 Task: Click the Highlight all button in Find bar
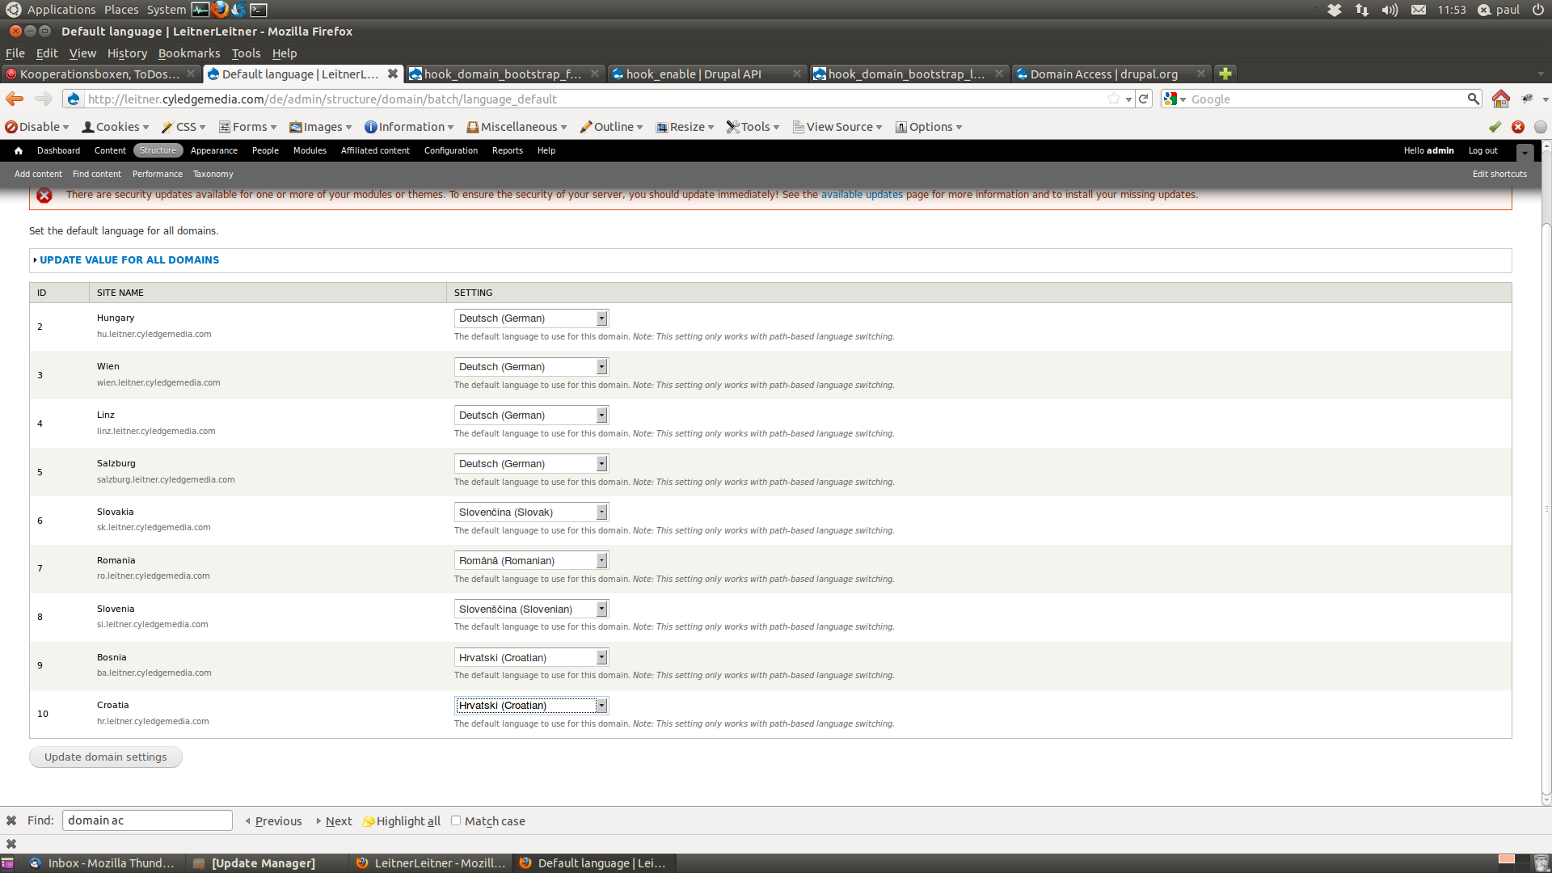tap(402, 820)
